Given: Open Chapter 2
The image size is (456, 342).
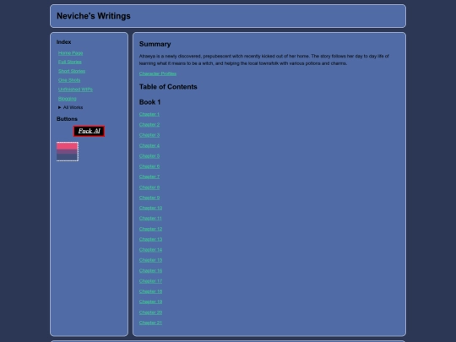Looking at the screenshot, I should pos(149,124).
